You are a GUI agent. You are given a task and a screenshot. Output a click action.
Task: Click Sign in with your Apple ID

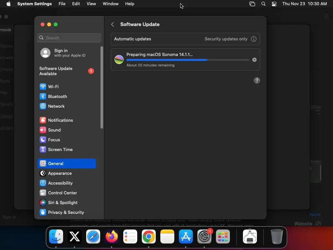67,53
